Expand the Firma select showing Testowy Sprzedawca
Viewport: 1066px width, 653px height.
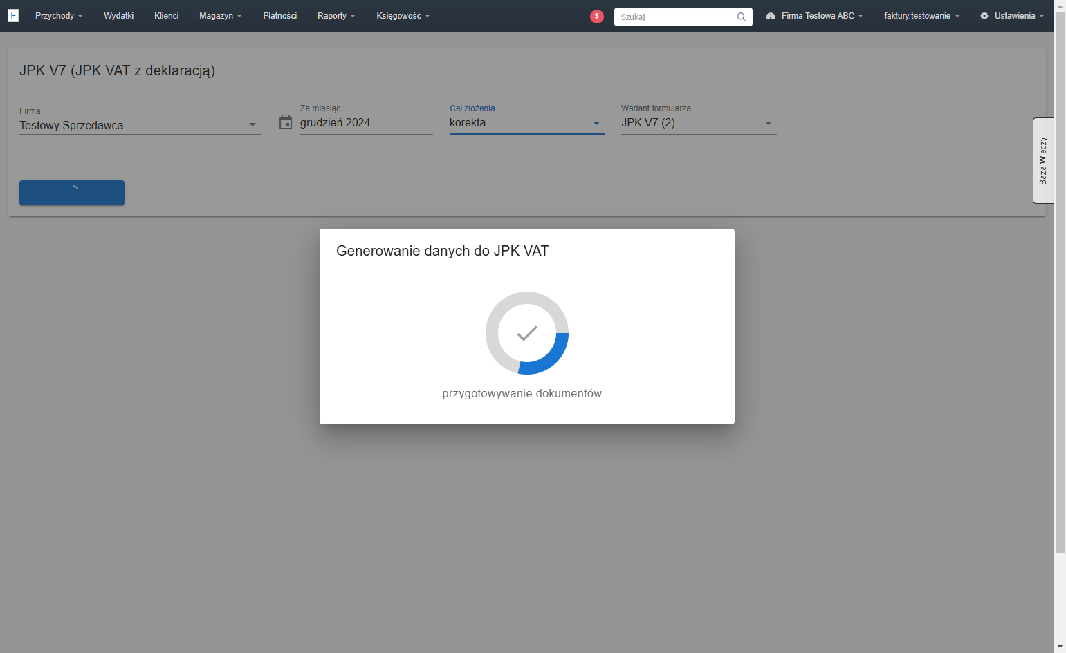click(140, 125)
